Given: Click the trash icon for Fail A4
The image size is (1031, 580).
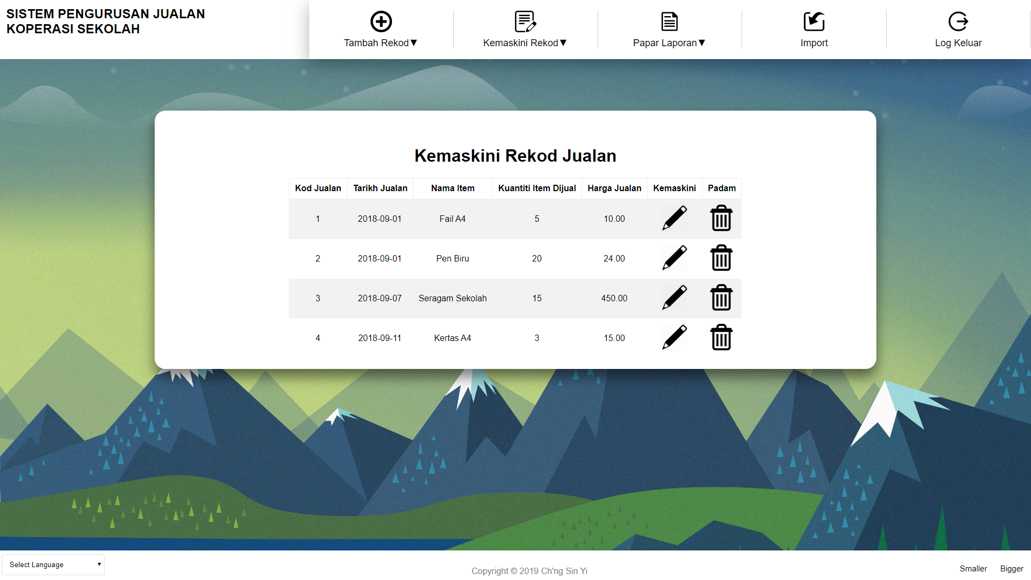Looking at the screenshot, I should [721, 219].
